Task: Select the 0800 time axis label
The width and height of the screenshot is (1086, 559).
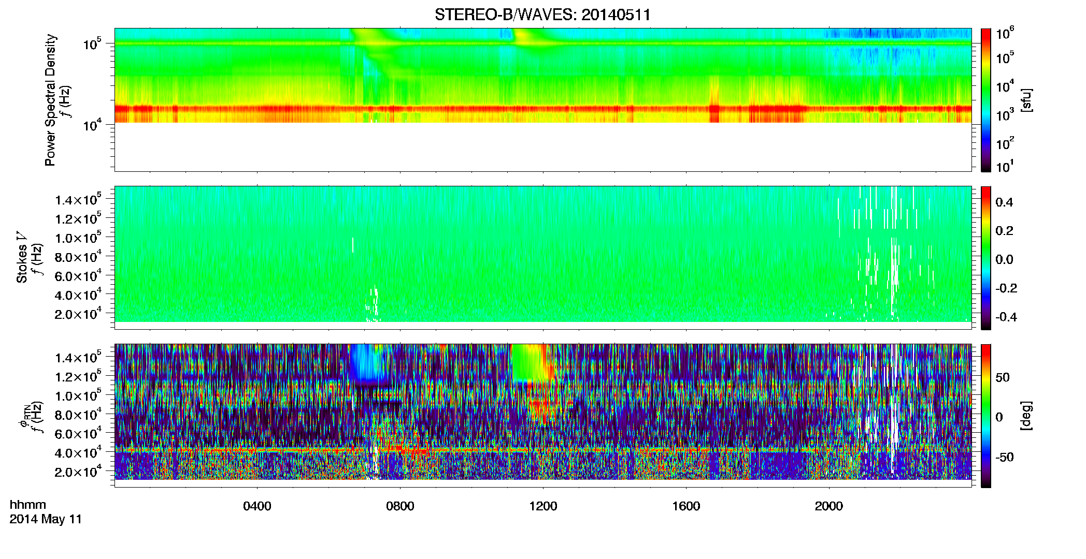Action: tap(400, 506)
